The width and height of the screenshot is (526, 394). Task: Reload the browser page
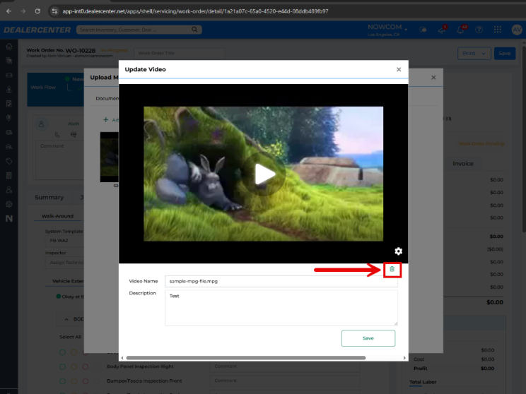click(x=37, y=11)
